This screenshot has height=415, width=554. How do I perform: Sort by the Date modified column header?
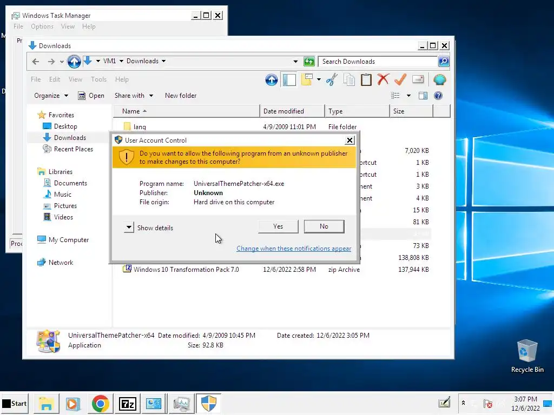[x=292, y=111]
